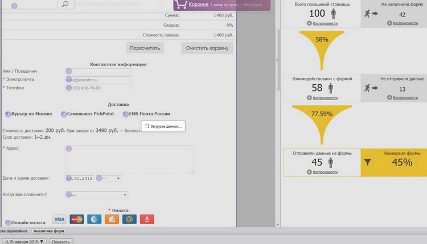Choose the MasterCard payment icon

point(76,219)
